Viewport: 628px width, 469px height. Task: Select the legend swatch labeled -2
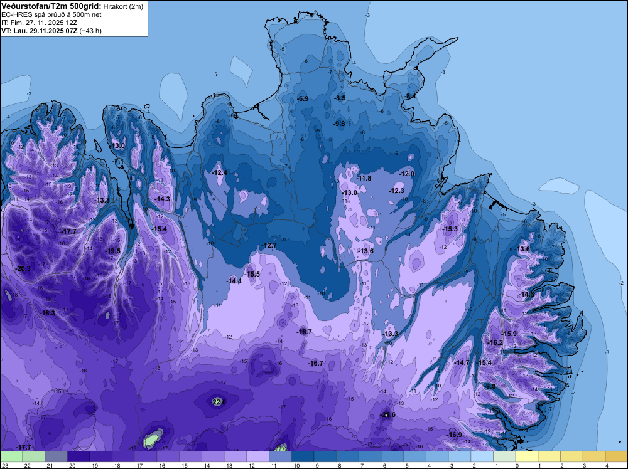[482, 456]
